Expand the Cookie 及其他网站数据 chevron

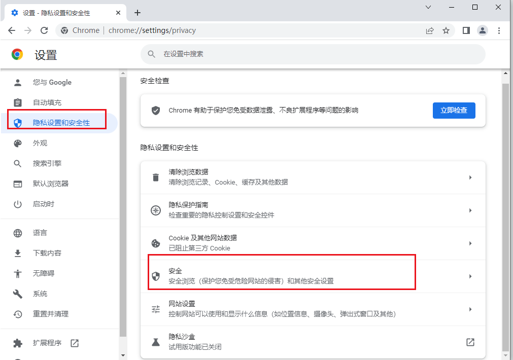click(470, 243)
